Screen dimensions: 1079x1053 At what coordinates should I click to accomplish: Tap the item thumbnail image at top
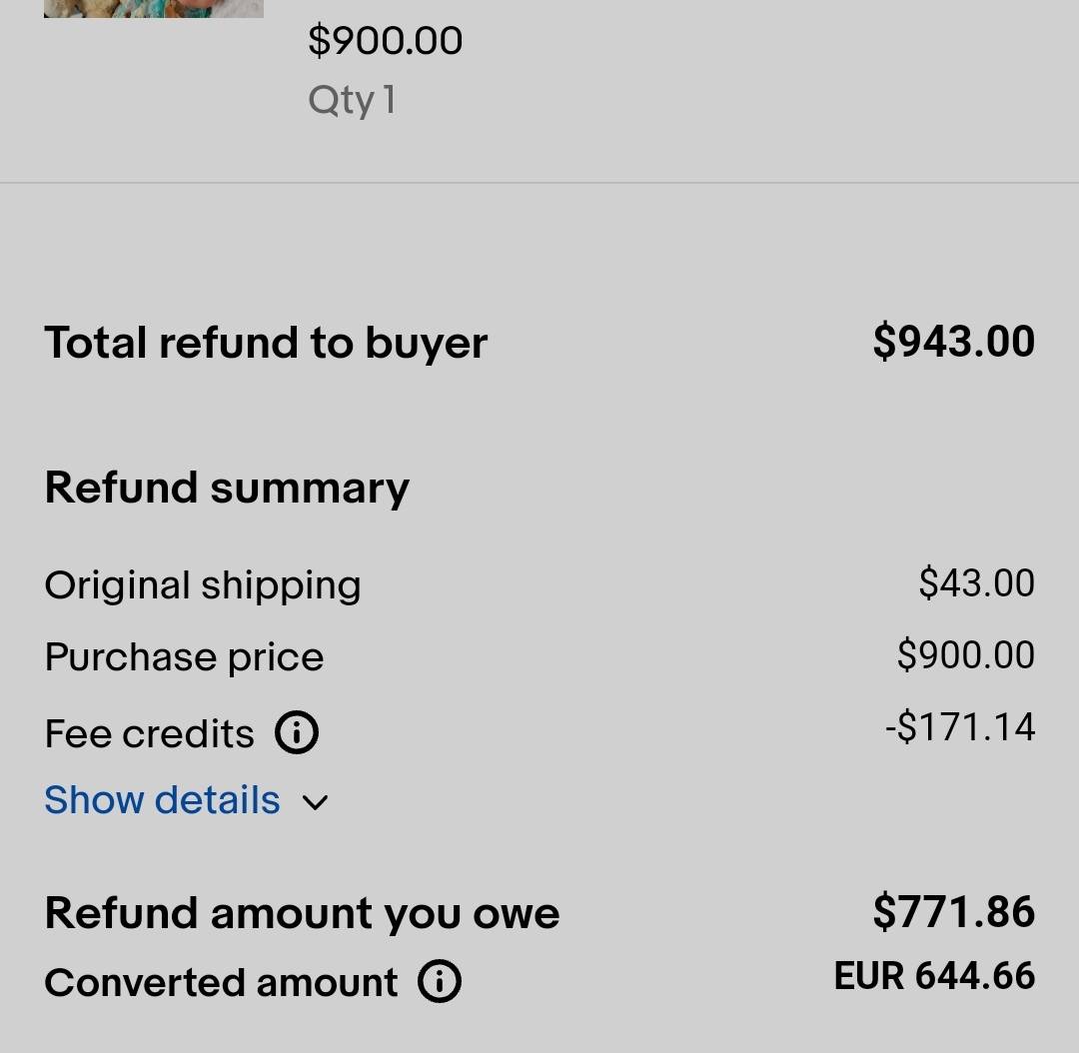click(x=154, y=8)
